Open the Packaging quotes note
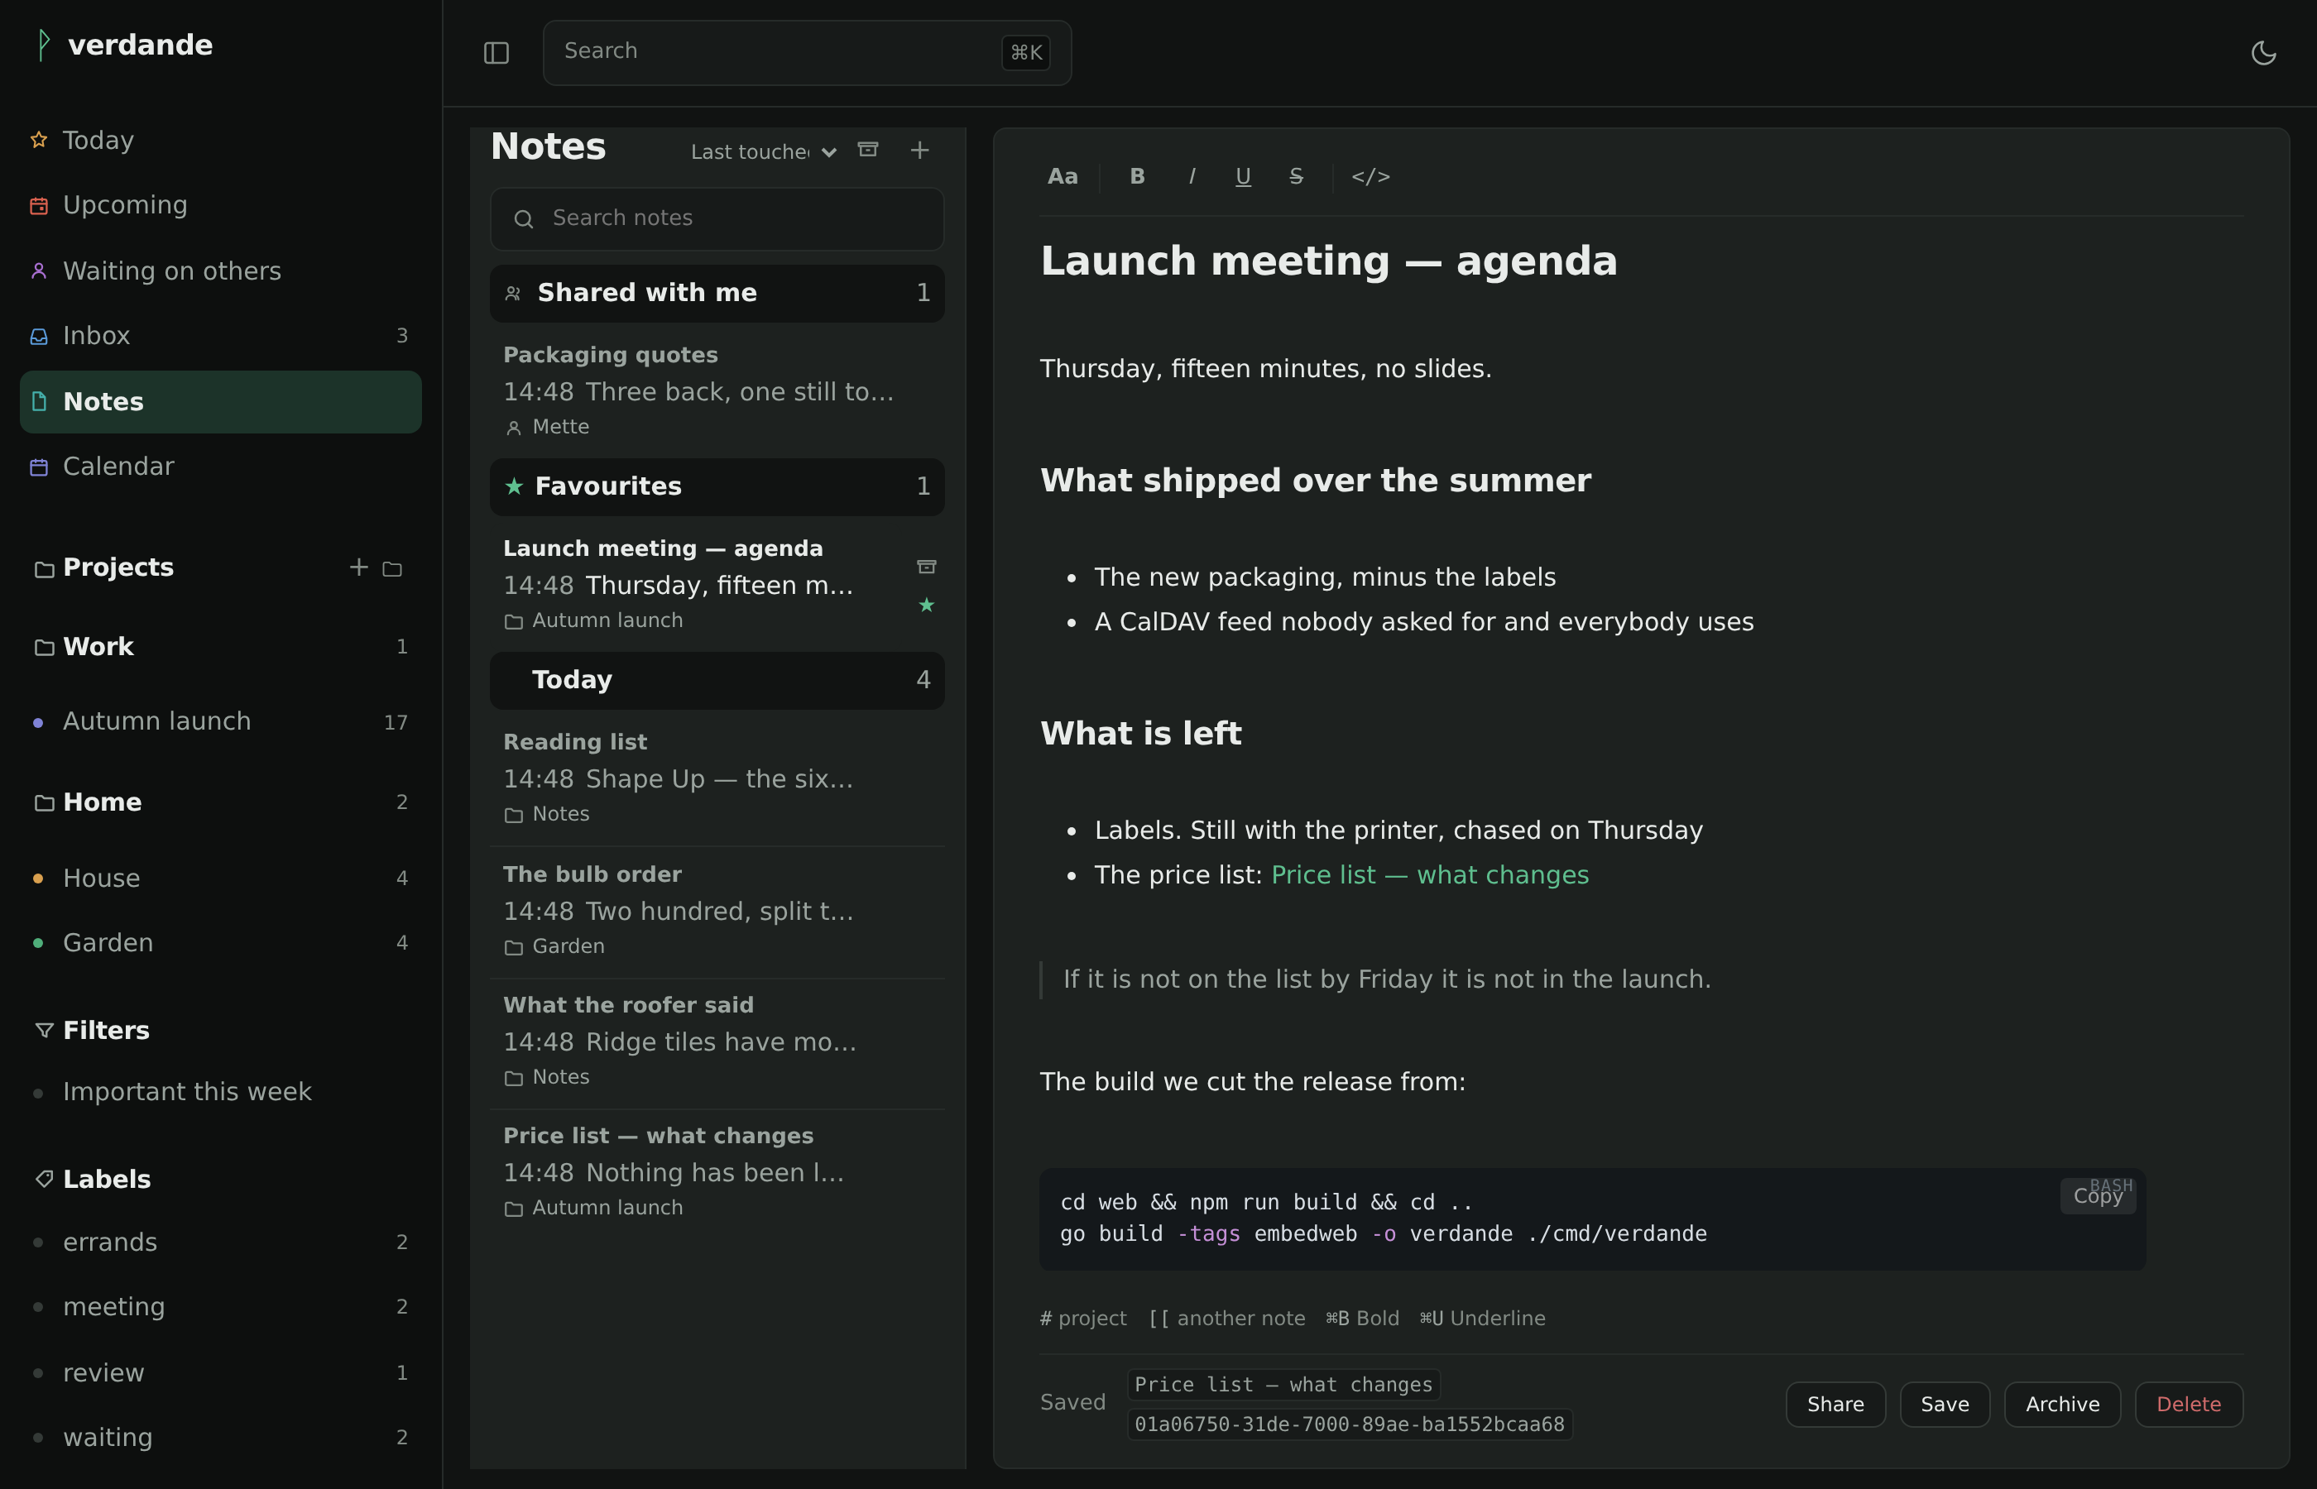Screen dimensions: 2317x1489 (717, 390)
